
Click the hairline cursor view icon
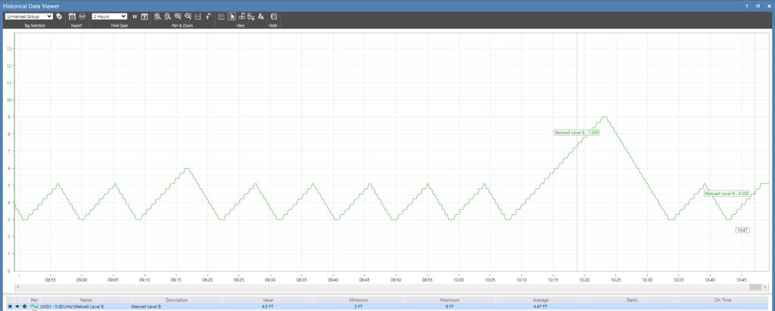point(241,17)
